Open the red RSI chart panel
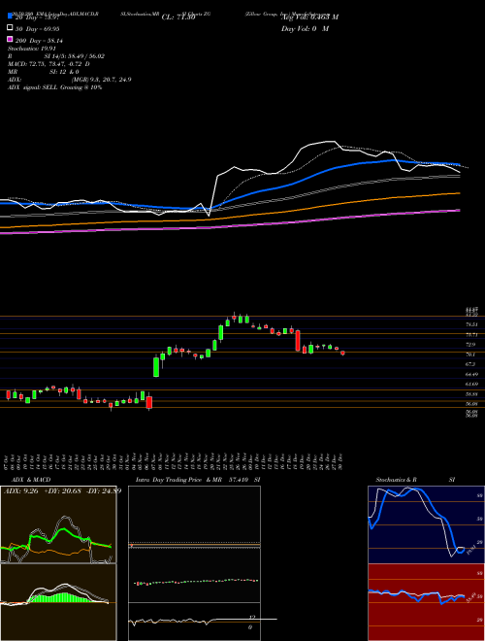The height and width of the screenshot is (641, 485). click(426, 602)
